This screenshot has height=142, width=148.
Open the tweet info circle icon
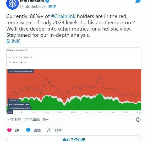pos(138,120)
